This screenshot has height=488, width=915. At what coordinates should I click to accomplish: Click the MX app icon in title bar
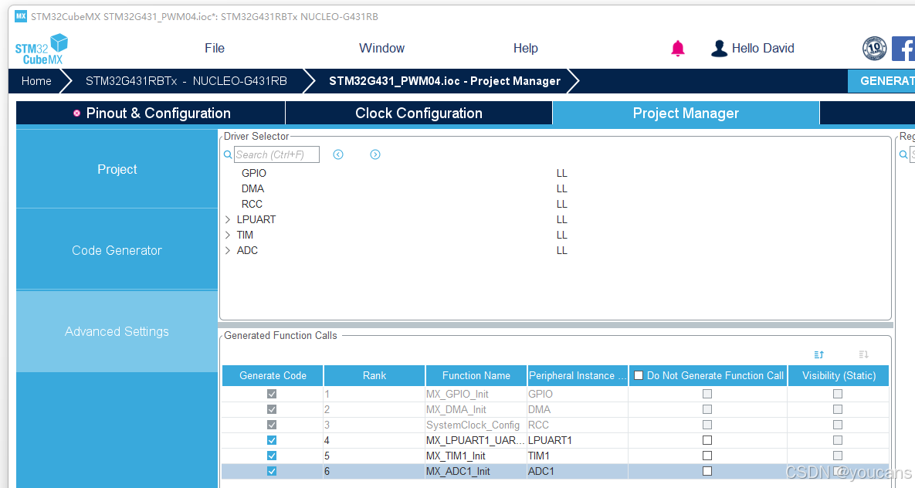[21, 16]
